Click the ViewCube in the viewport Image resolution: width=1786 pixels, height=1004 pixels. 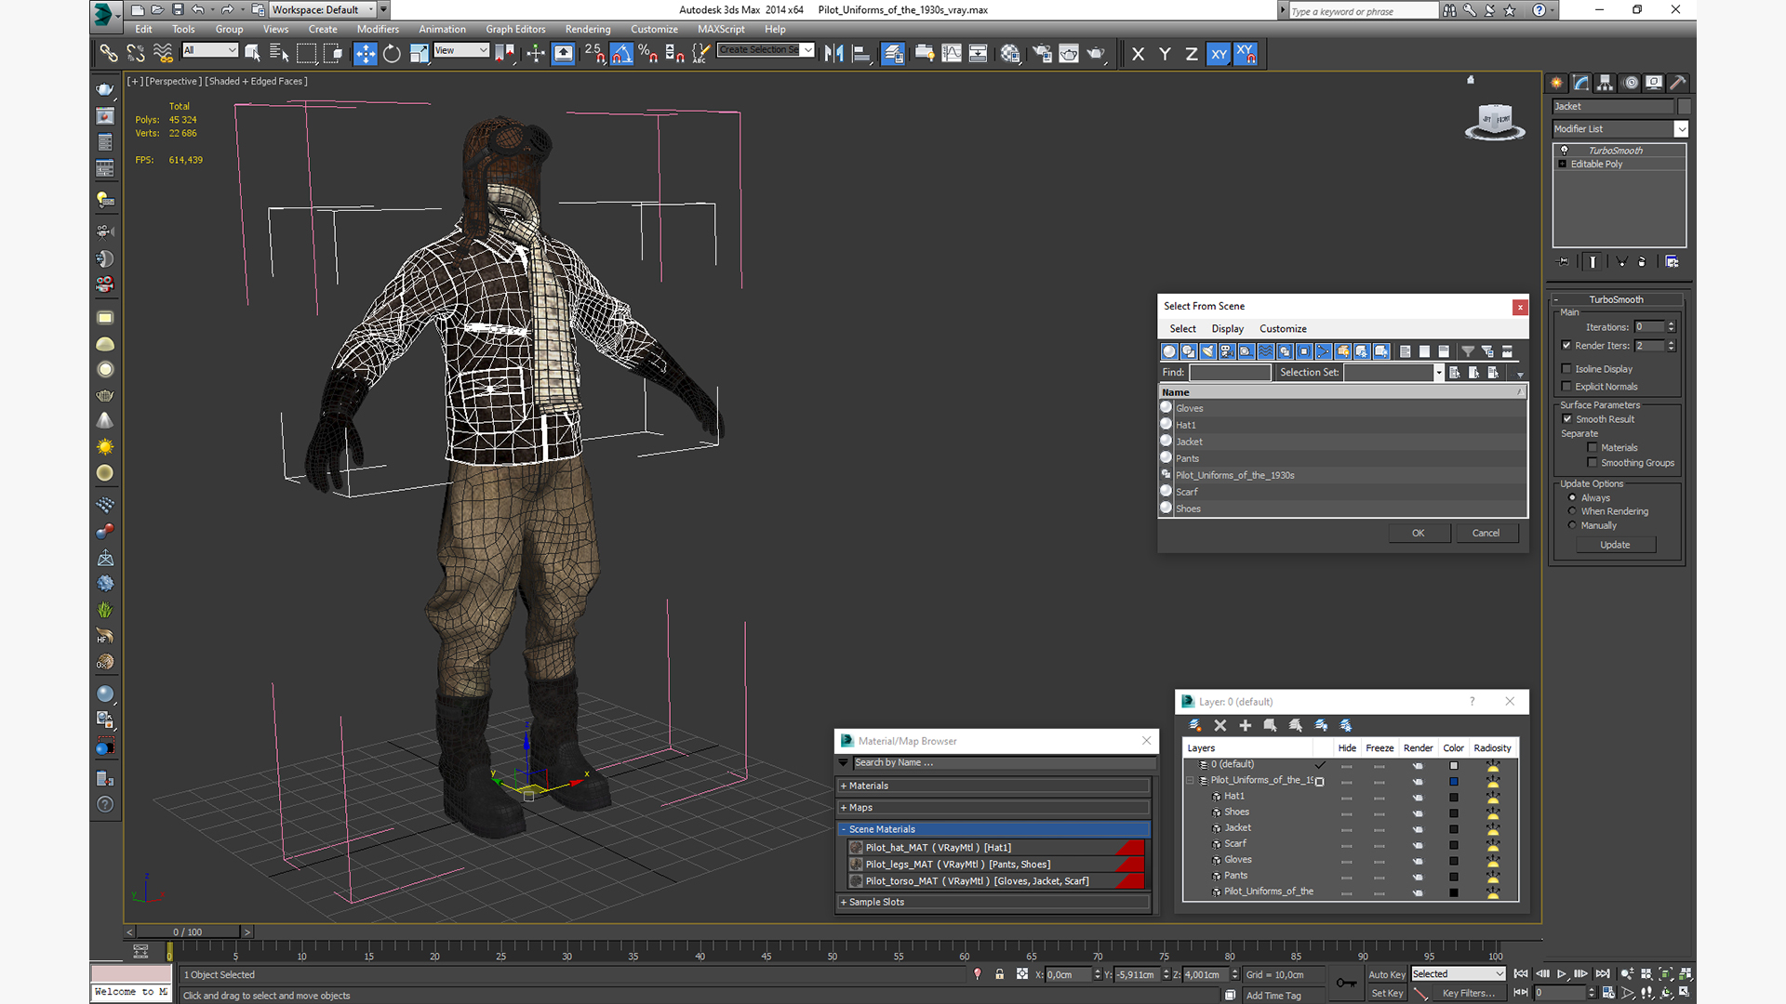(1495, 122)
